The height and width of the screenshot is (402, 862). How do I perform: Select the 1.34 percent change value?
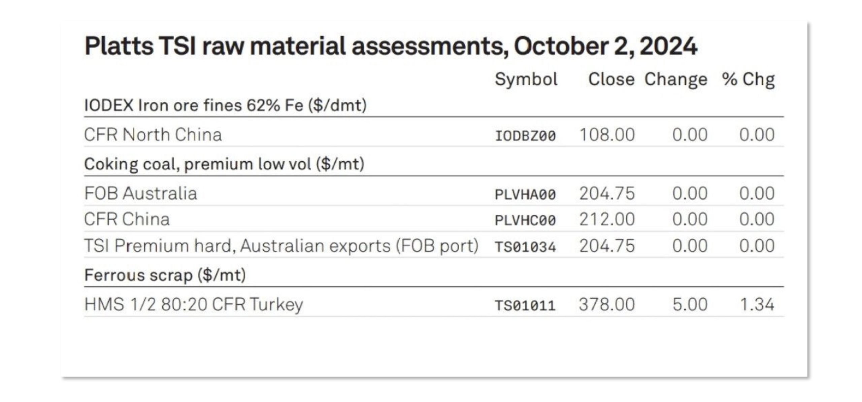coord(757,305)
